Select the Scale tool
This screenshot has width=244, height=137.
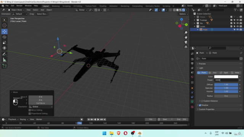click(4, 43)
